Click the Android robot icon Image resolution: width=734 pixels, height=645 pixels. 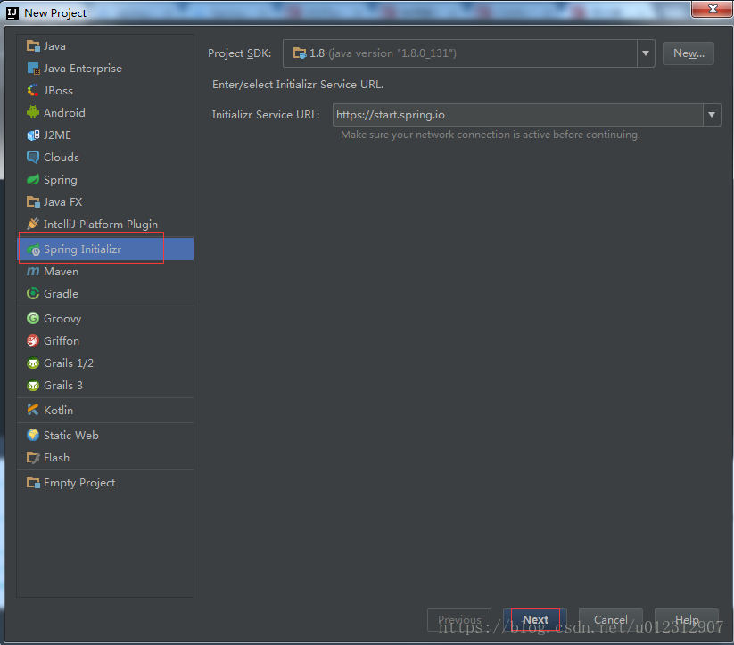[33, 112]
